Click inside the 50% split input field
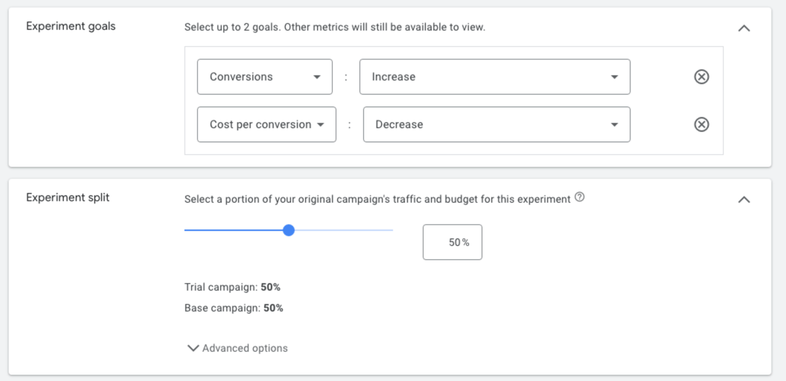The width and height of the screenshot is (786, 381). [452, 242]
